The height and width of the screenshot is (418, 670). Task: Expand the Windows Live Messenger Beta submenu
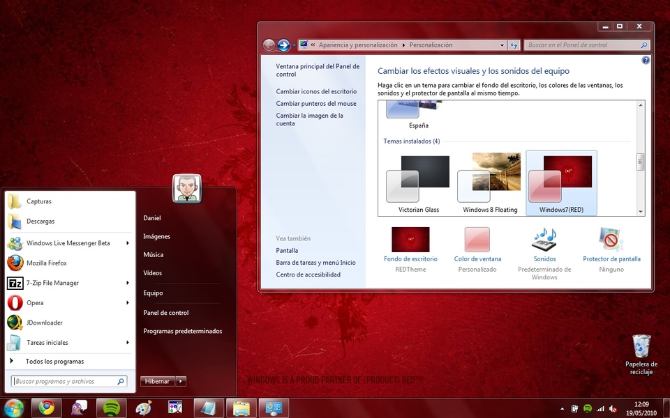[128, 243]
